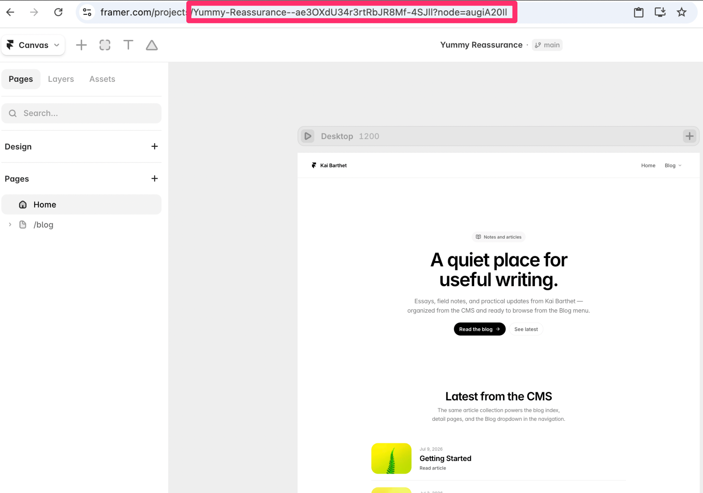Click the Read the blog button
The width and height of the screenshot is (703, 493).
[479, 329]
